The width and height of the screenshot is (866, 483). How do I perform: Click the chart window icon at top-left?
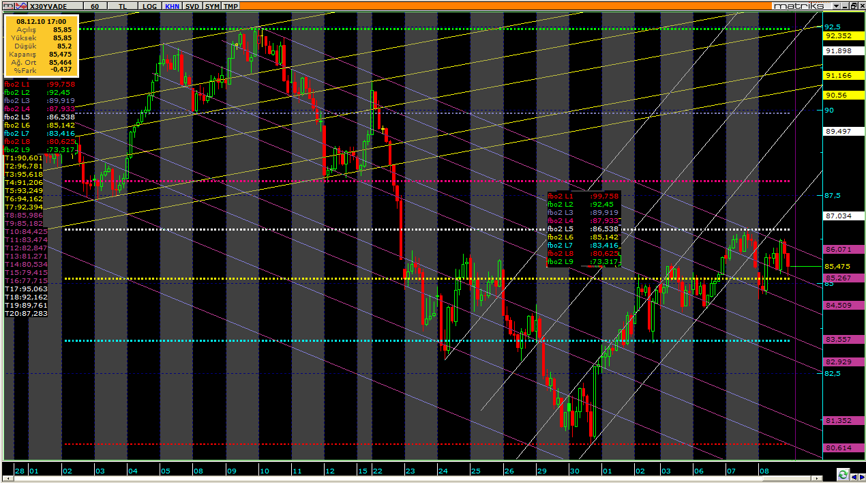(7, 5)
